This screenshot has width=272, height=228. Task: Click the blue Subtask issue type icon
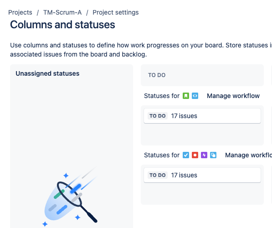213,155
